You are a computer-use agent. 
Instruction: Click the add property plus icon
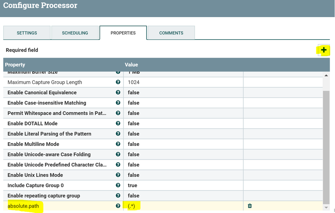[324, 50]
